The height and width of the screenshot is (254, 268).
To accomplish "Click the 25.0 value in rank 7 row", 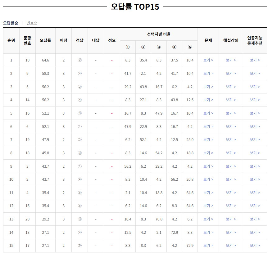I will 190,140.
